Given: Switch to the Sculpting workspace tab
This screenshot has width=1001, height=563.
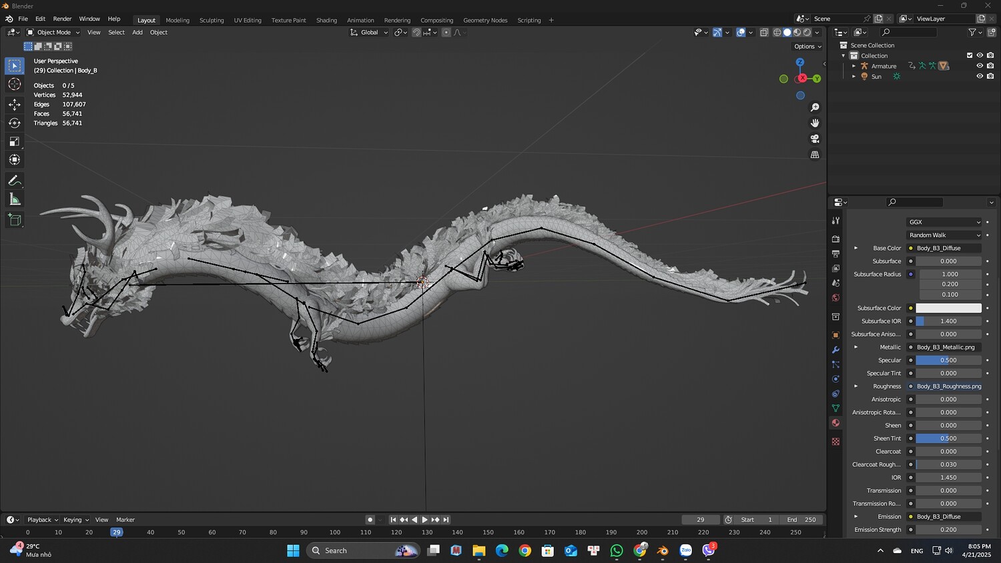Looking at the screenshot, I should pos(212,20).
